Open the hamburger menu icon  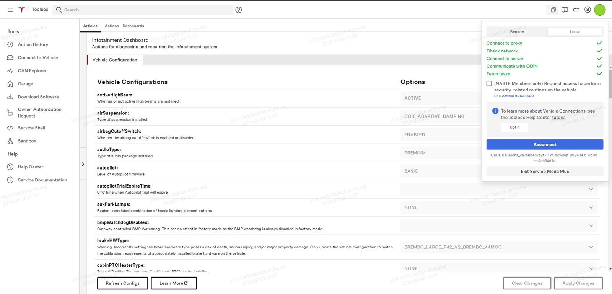[x=10, y=10]
